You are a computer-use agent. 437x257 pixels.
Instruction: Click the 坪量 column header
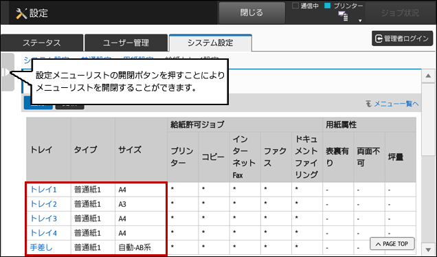401,157
